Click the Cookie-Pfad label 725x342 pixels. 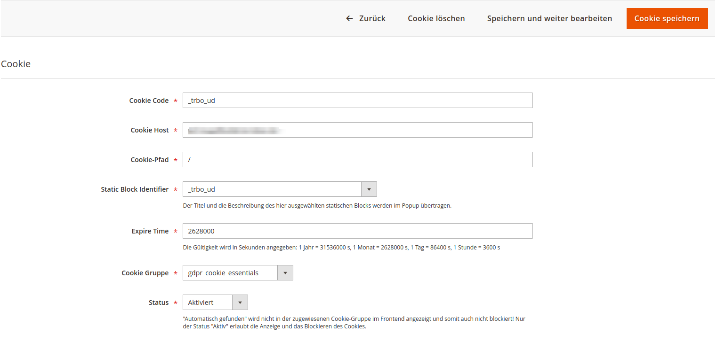[x=150, y=160]
